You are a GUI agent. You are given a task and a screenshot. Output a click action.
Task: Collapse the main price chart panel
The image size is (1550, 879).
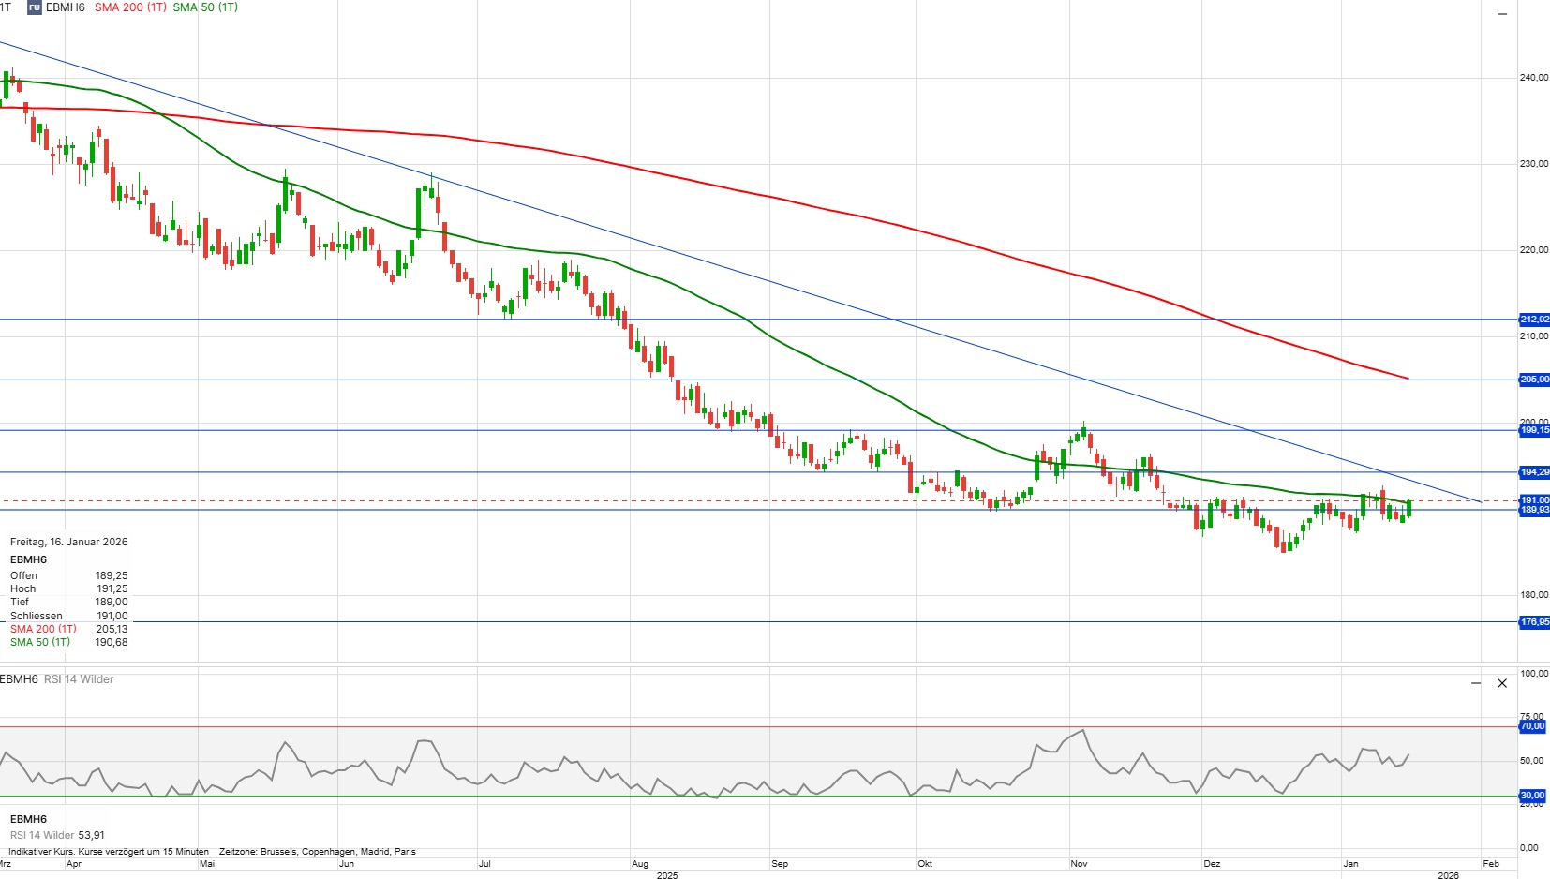1501,14
